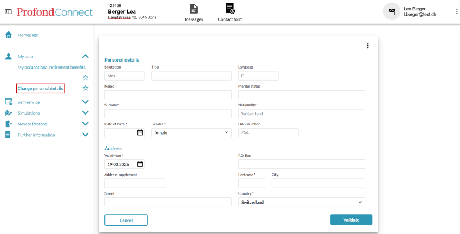Open the Date of birth calendar picker

tap(140, 132)
